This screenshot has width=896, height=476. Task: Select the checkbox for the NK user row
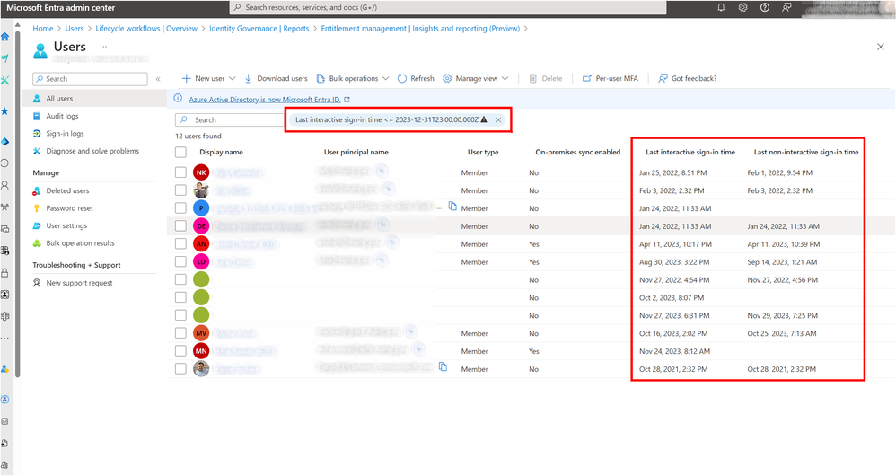coord(180,172)
